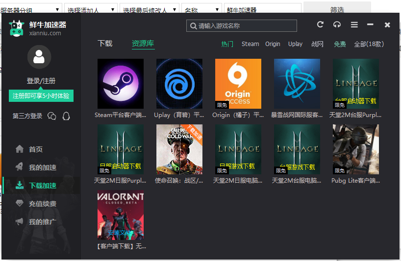
Task: Open Origin (橘子) access thumbnail
Action: pyautogui.click(x=238, y=84)
